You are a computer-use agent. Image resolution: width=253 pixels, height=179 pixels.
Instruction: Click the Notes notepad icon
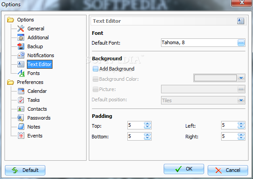(x=21, y=127)
